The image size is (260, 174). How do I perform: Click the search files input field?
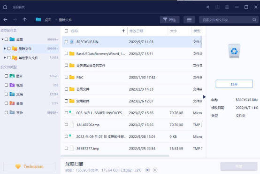point(226,20)
